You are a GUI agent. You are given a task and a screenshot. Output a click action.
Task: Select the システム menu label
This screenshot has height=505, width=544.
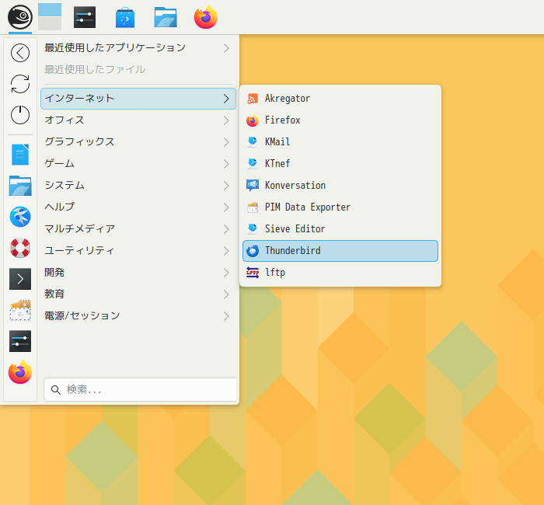[x=65, y=186]
